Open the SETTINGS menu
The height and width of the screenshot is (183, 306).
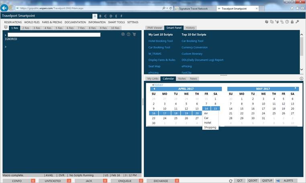pos(133,22)
